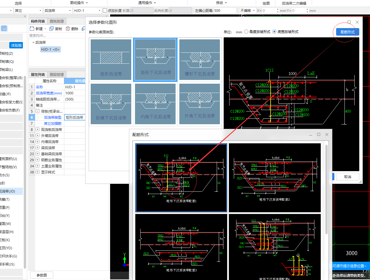Viewport: 370px width, 280px height.
Task: Click the 取消 cancel button
Action: [x=348, y=177]
